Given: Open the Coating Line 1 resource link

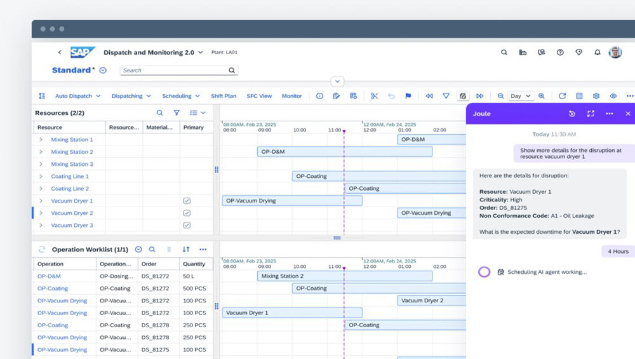Looking at the screenshot, I should coord(70,177).
